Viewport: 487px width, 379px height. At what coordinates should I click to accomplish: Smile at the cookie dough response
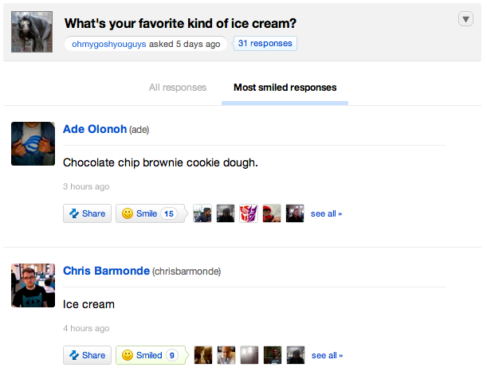tap(148, 213)
